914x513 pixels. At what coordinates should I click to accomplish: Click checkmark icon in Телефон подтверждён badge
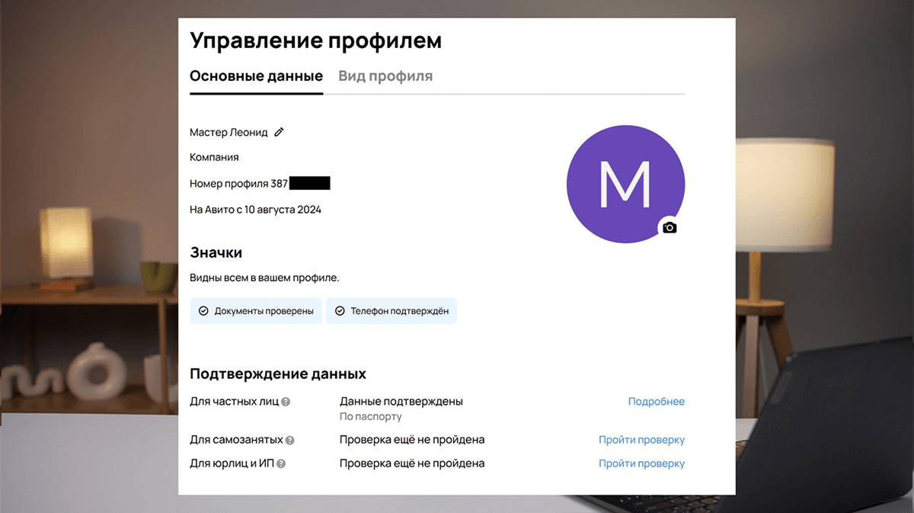[340, 311]
